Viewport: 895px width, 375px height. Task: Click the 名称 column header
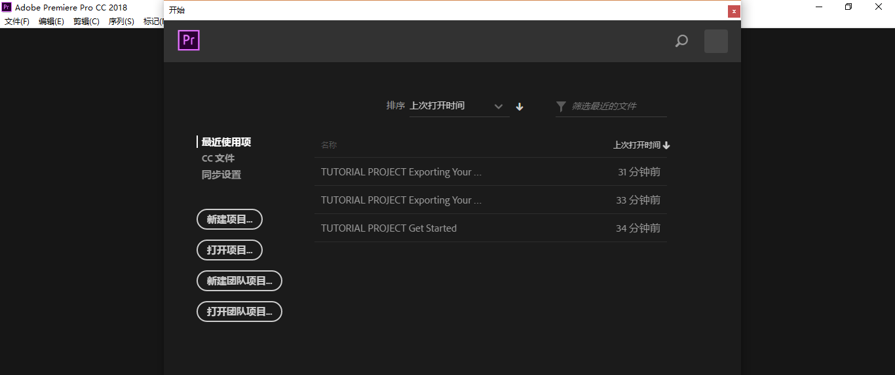(x=329, y=145)
